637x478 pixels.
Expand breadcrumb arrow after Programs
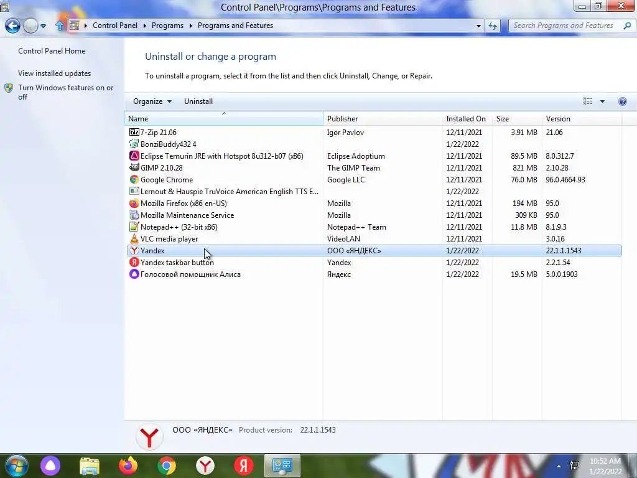(190, 26)
